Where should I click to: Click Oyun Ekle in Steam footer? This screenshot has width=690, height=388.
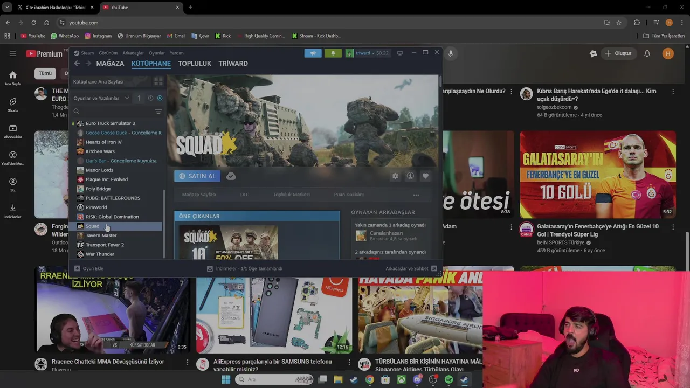[89, 268]
